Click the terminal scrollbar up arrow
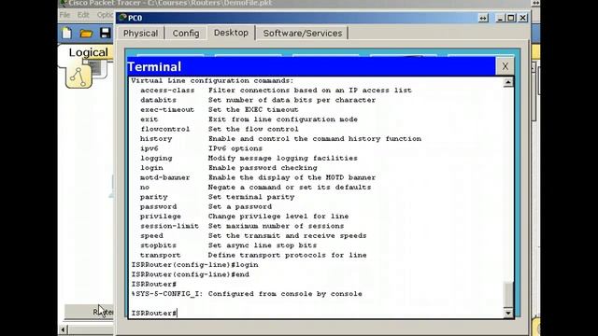 point(508,82)
